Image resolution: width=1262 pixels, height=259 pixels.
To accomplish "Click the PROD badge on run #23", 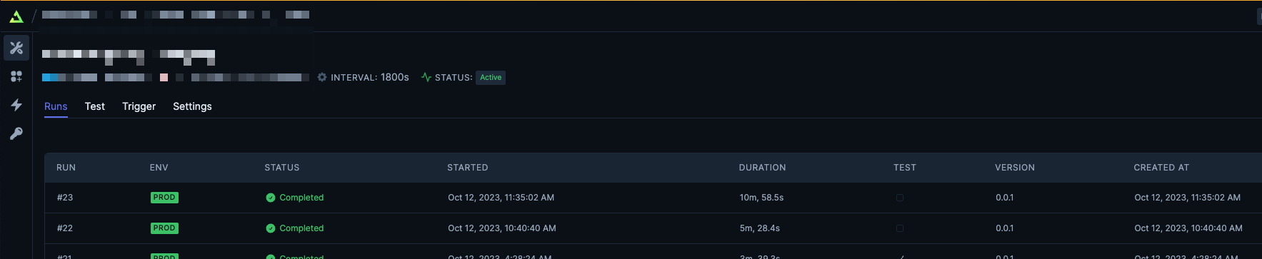I will coord(164,198).
